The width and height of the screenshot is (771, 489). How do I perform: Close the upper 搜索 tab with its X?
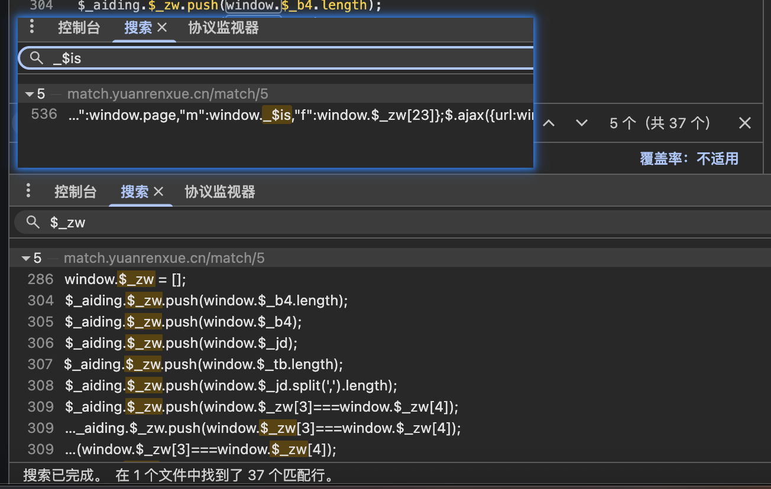163,28
